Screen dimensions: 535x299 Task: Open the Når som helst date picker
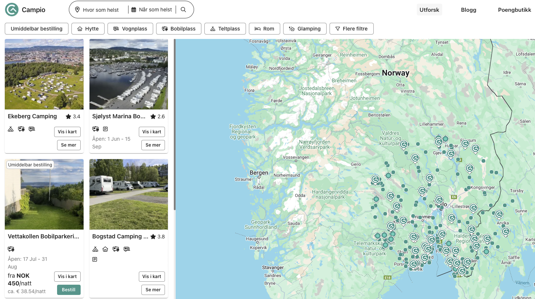(x=152, y=10)
